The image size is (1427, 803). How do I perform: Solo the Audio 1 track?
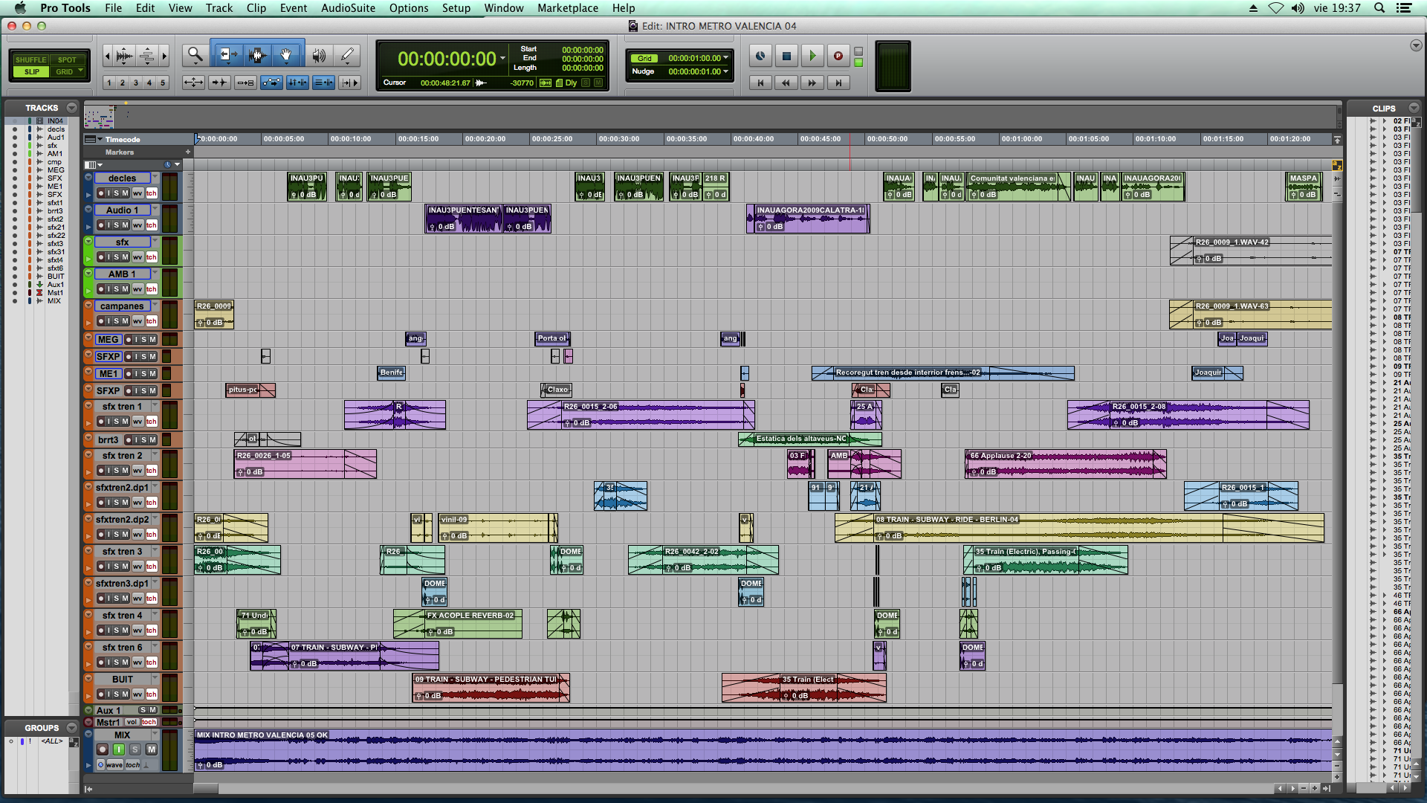click(x=117, y=225)
